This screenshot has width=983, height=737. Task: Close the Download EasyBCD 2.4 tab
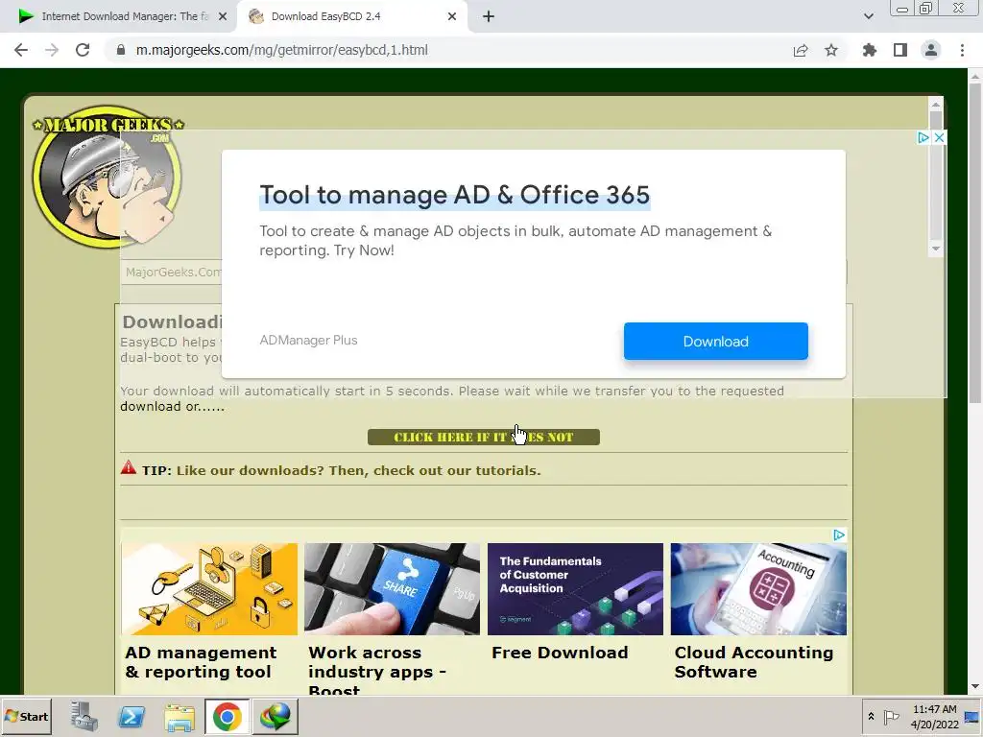pyautogui.click(x=452, y=16)
